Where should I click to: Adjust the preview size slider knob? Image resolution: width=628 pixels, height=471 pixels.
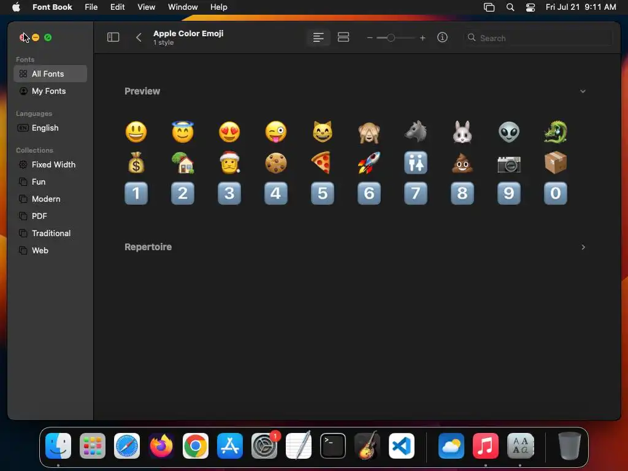click(391, 38)
